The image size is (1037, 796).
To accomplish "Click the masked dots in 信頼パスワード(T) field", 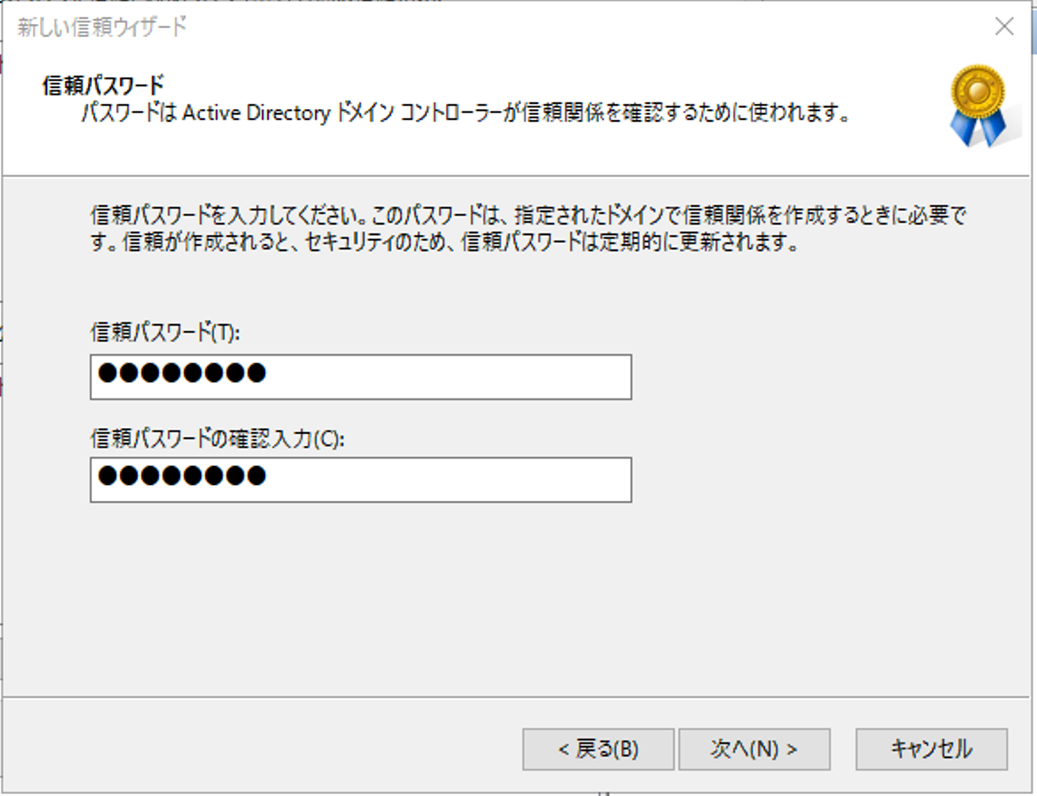I will pos(182,373).
